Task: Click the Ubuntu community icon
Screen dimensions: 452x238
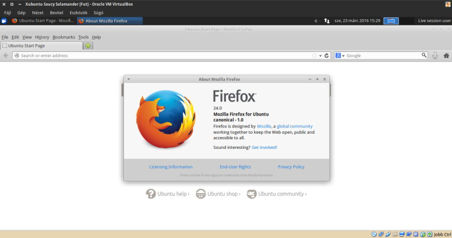Action: 251,193
